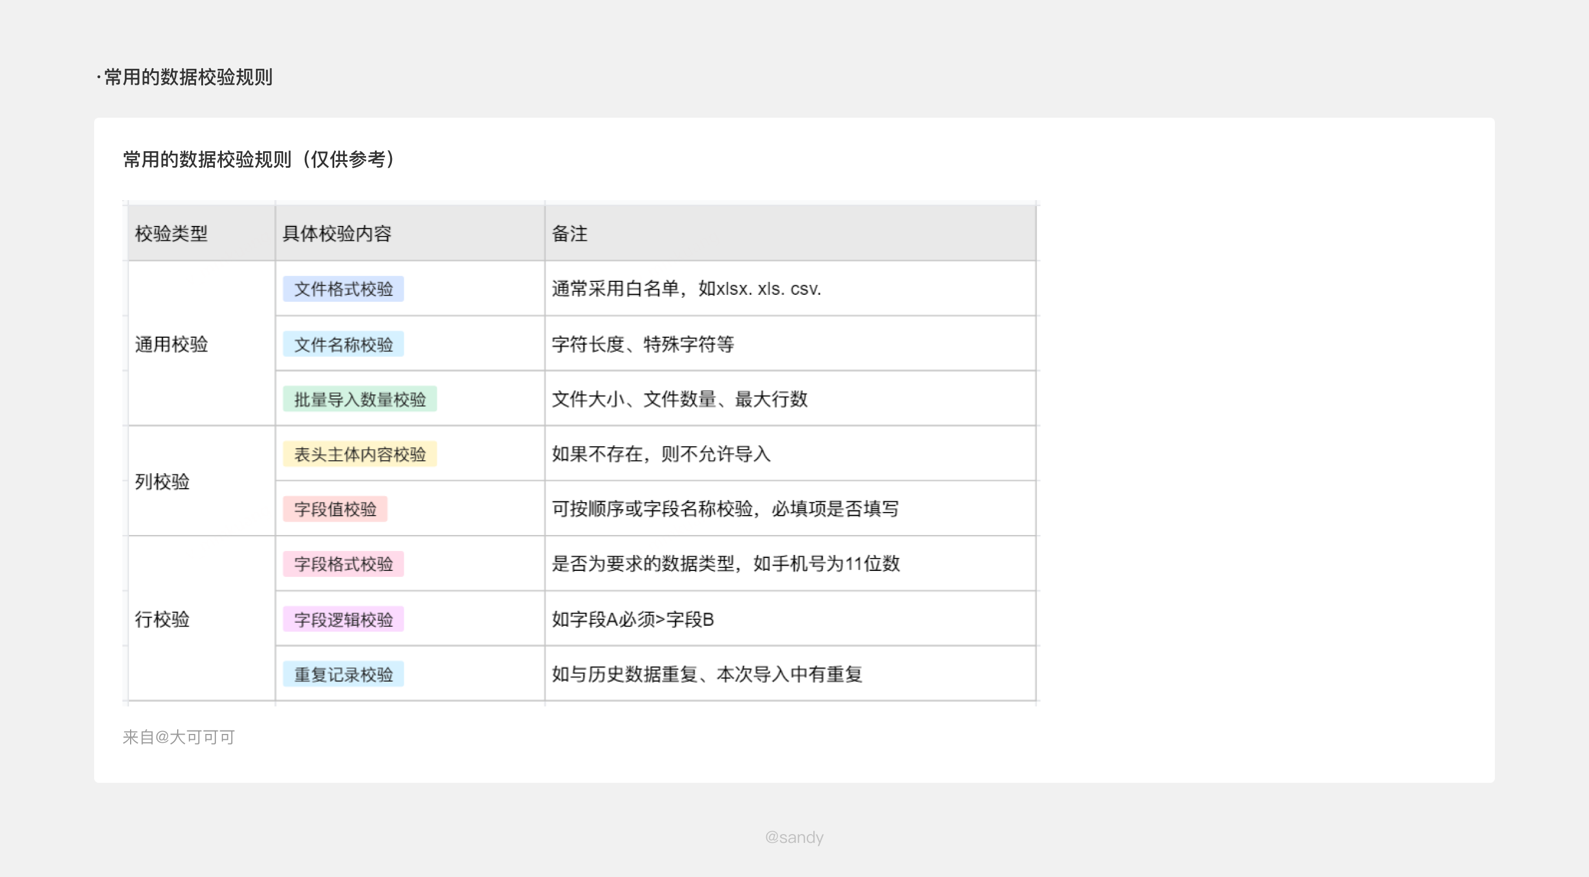The height and width of the screenshot is (877, 1589).
Task: Click the note 如字段A必须>字段B
Action: pos(632,619)
